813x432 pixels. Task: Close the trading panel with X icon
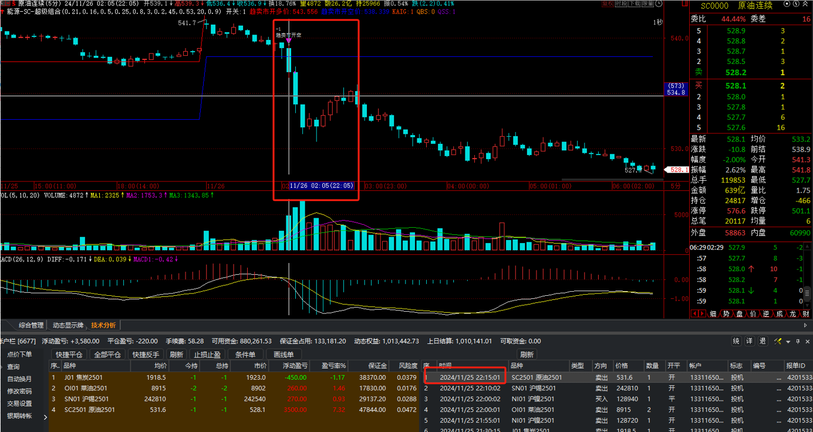pyautogui.click(x=807, y=341)
